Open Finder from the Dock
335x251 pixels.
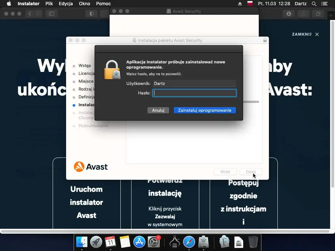pyautogui.click(x=82, y=242)
